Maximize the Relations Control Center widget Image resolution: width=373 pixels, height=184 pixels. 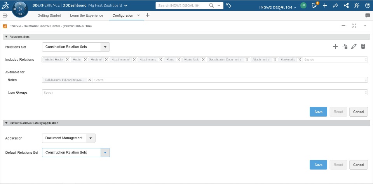(354, 26)
